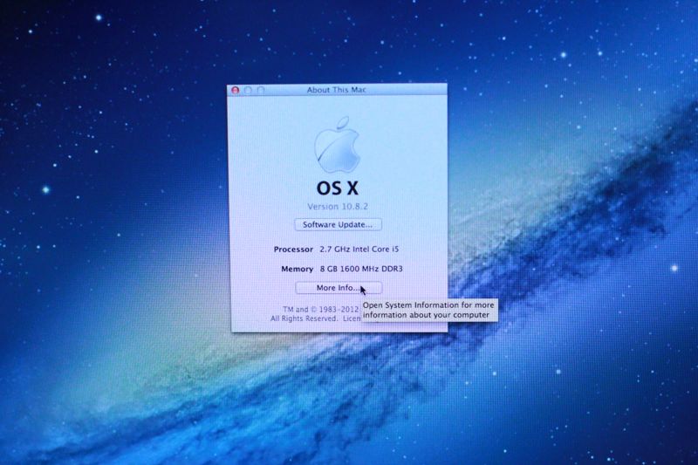This screenshot has width=698, height=465.
Task: Click the All Rights Reserved text
Action: click(x=304, y=318)
